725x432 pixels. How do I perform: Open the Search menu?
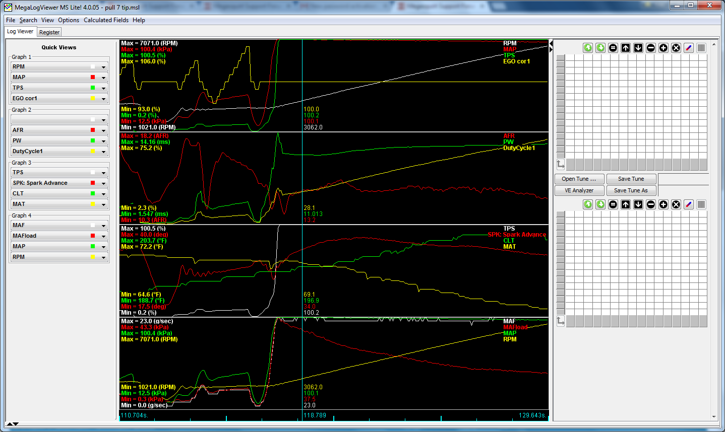coord(28,20)
